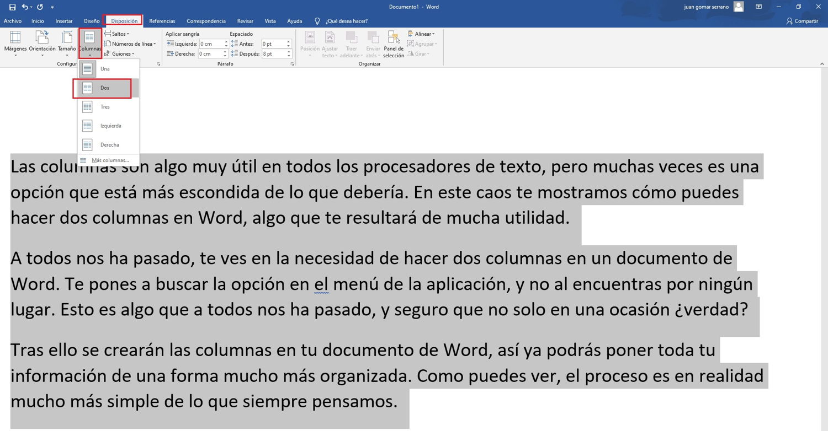Click the Save icon in title bar
828x431 pixels.
12,7
